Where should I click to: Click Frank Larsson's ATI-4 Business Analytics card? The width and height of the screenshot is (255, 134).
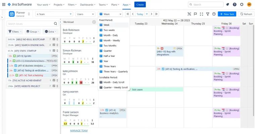(112, 113)
